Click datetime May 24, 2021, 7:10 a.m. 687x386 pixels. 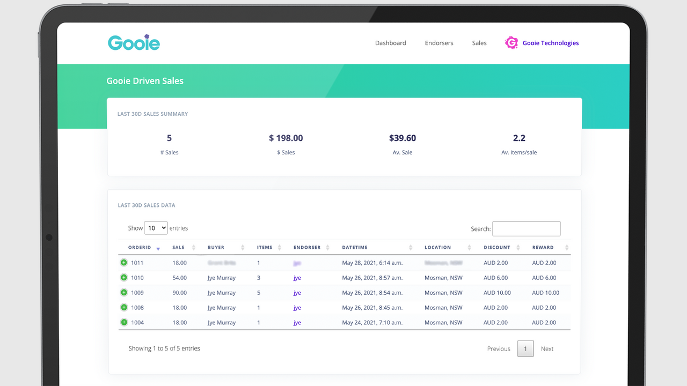(x=372, y=323)
